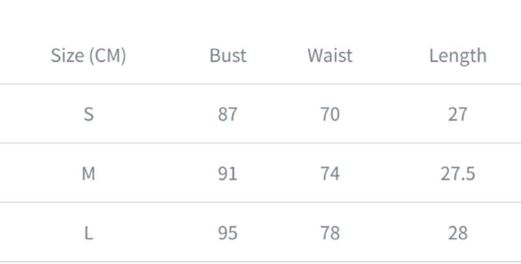
Task: Select waist value 70 in S row
Action: 330,114
